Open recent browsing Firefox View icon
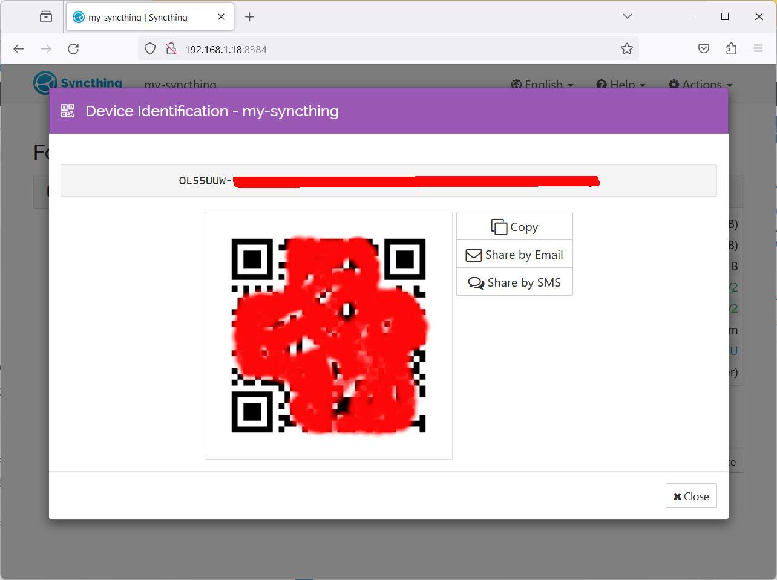Viewport: 777px width, 580px height. pos(46,17)
